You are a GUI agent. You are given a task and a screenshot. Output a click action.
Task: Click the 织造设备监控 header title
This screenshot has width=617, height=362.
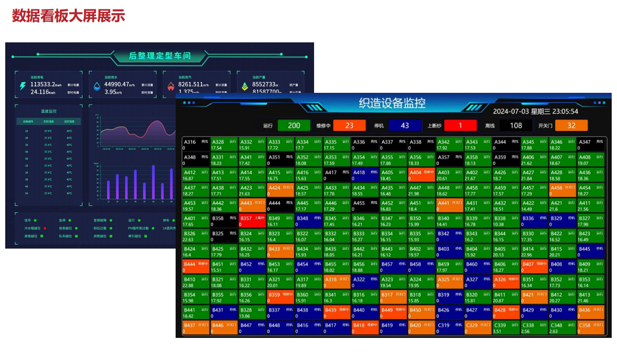tap(392, 103)
